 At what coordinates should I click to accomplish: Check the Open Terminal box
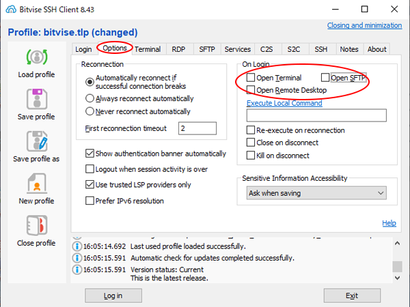pos(251,78)
